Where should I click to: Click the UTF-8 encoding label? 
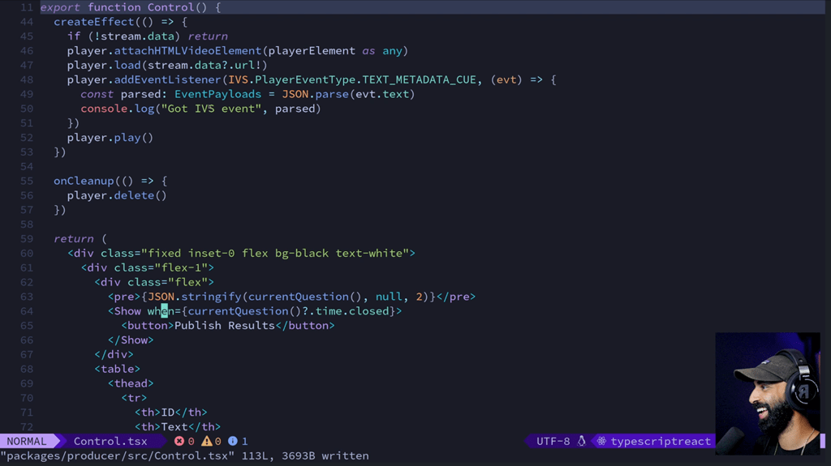[x=553, y=441]
